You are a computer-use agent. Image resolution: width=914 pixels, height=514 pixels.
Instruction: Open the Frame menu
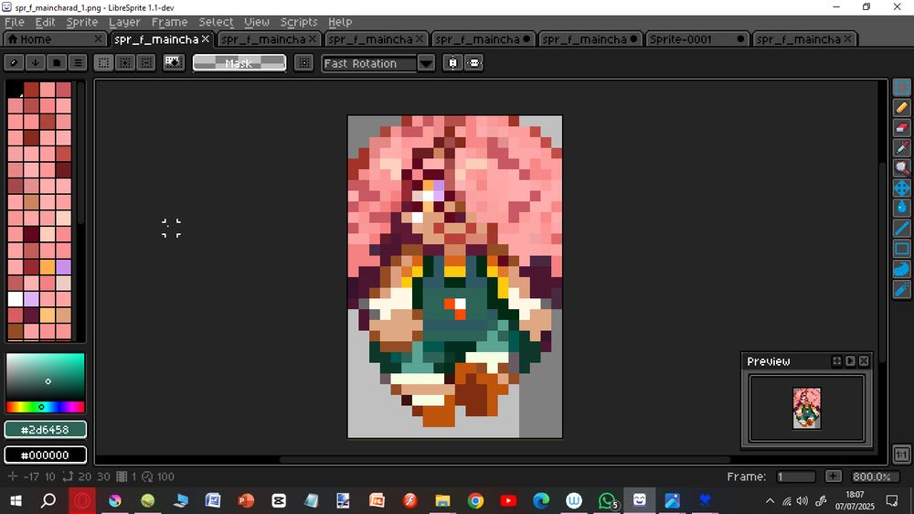pos(169,22)
